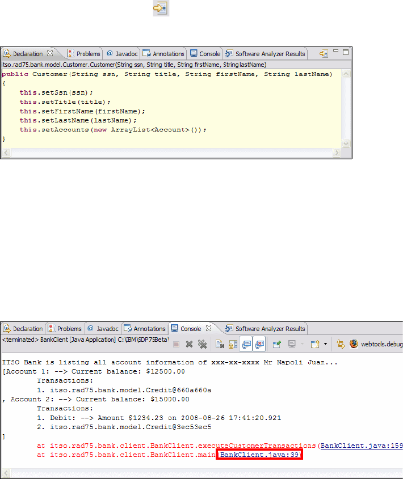
Task: Open Software Analyzer Results tab in upper panel
Action: tap(265, 54)
